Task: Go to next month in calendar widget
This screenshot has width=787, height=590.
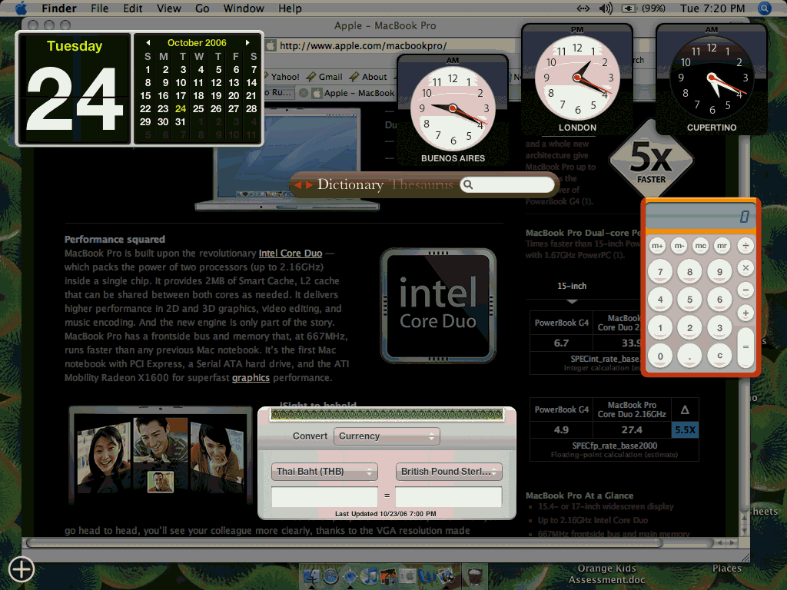Action: [x=247, y=43]
